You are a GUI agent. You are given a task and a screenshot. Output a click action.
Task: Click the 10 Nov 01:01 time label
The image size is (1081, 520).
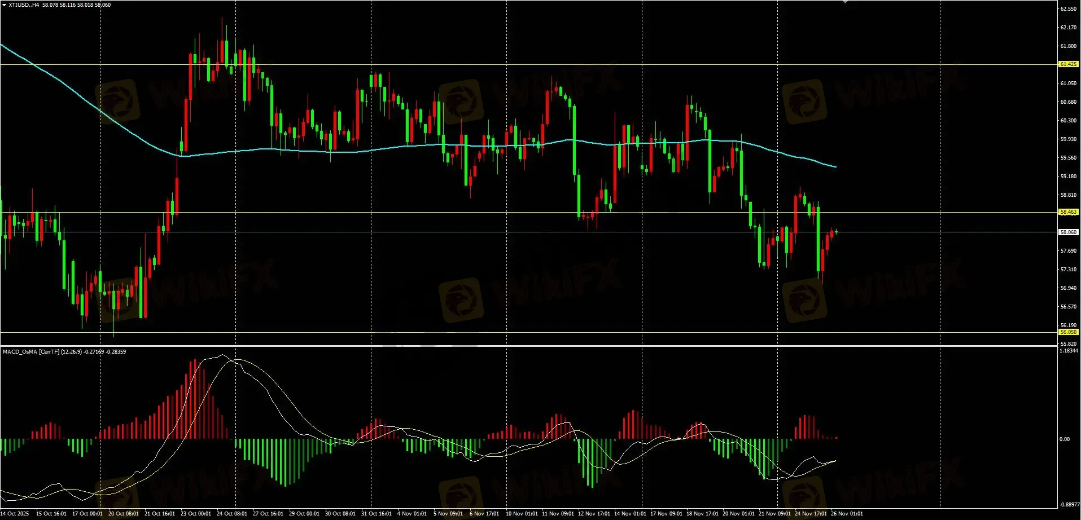point(522,514)
